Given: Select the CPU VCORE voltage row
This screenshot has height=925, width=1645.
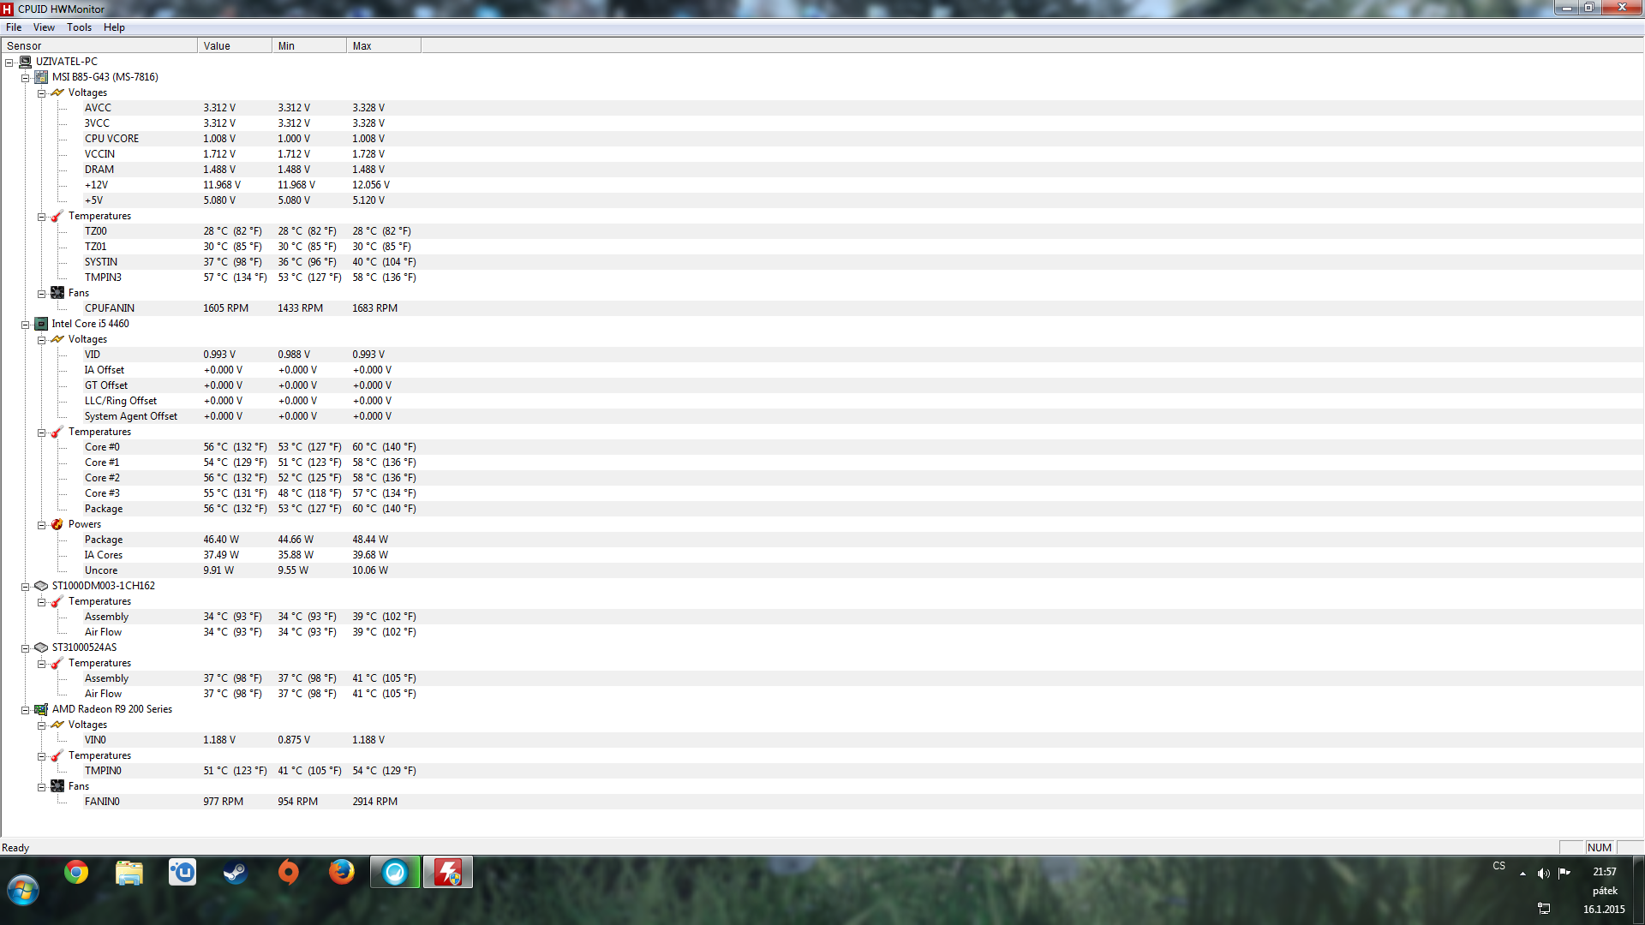Looking at the screenshot, I should 822,139.
